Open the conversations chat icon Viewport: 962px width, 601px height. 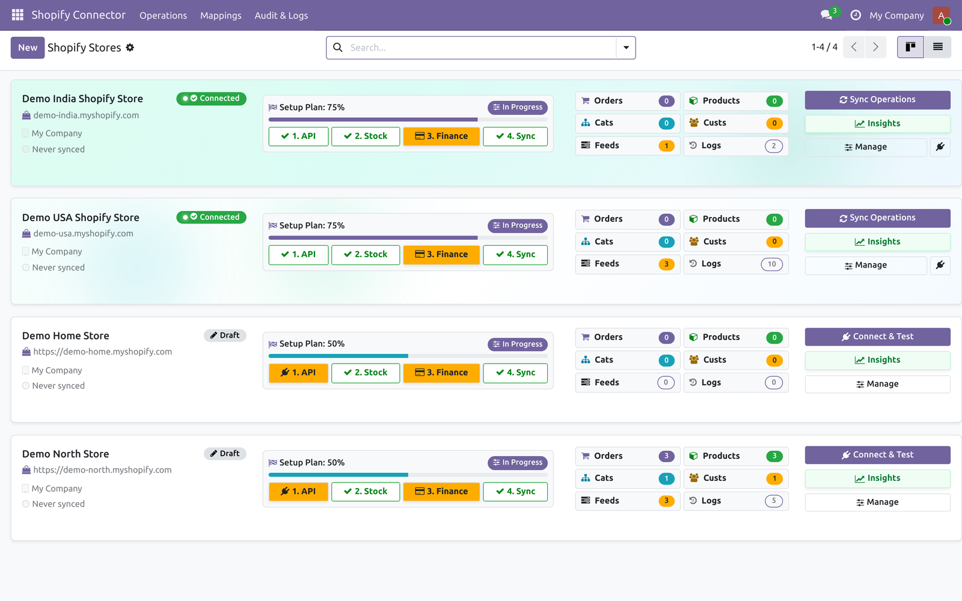pyautogui.click(x=827, y=15)
